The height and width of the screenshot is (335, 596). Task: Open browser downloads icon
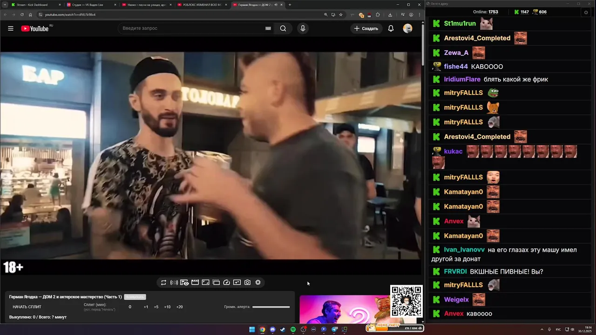390,14
